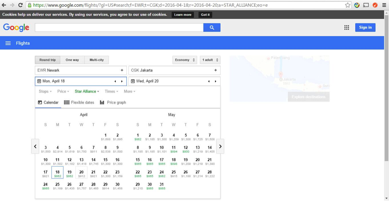This screenshot has height=201, width=389.
Task: Click the Google search input field
Action: (x=119, y=28)
